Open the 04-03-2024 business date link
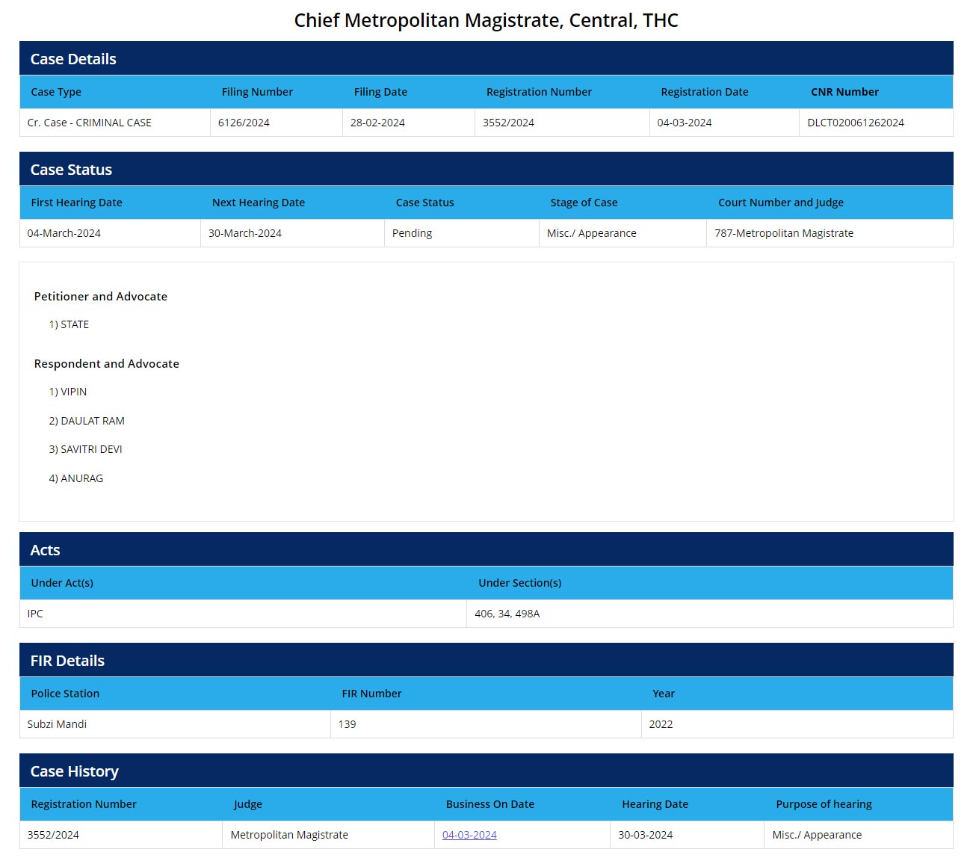The height and width of the screenshot is (861, 976). click(x=469, y=835)
